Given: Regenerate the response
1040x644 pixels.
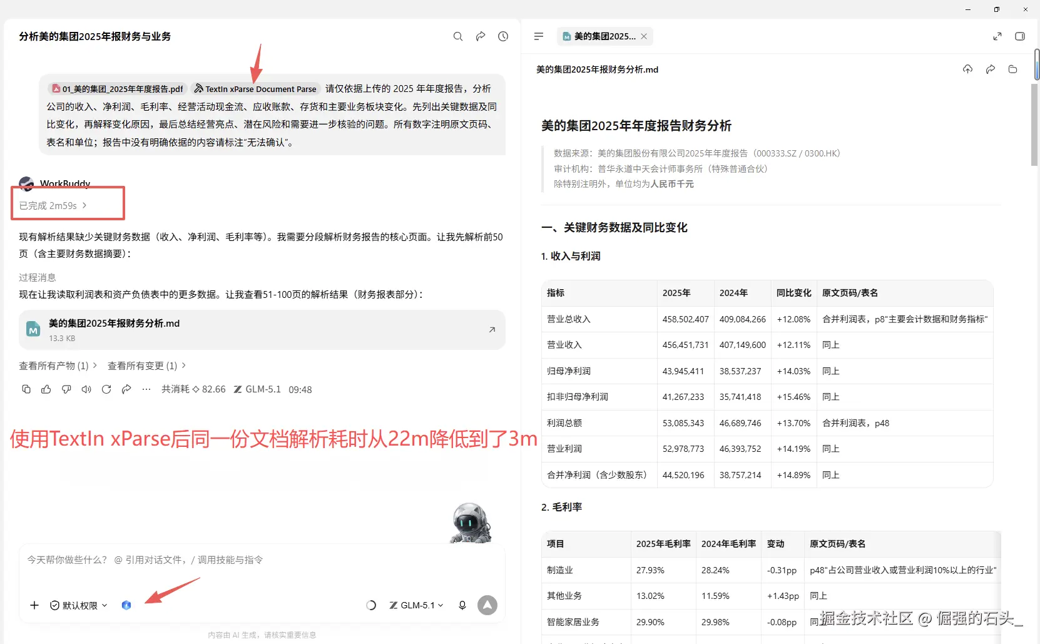Looking at the screenshot, I should point(106,389).
